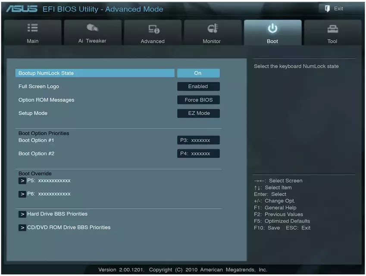366x276 pixels.
Task: Click the Boot Override heading
Action: point(35,174)
